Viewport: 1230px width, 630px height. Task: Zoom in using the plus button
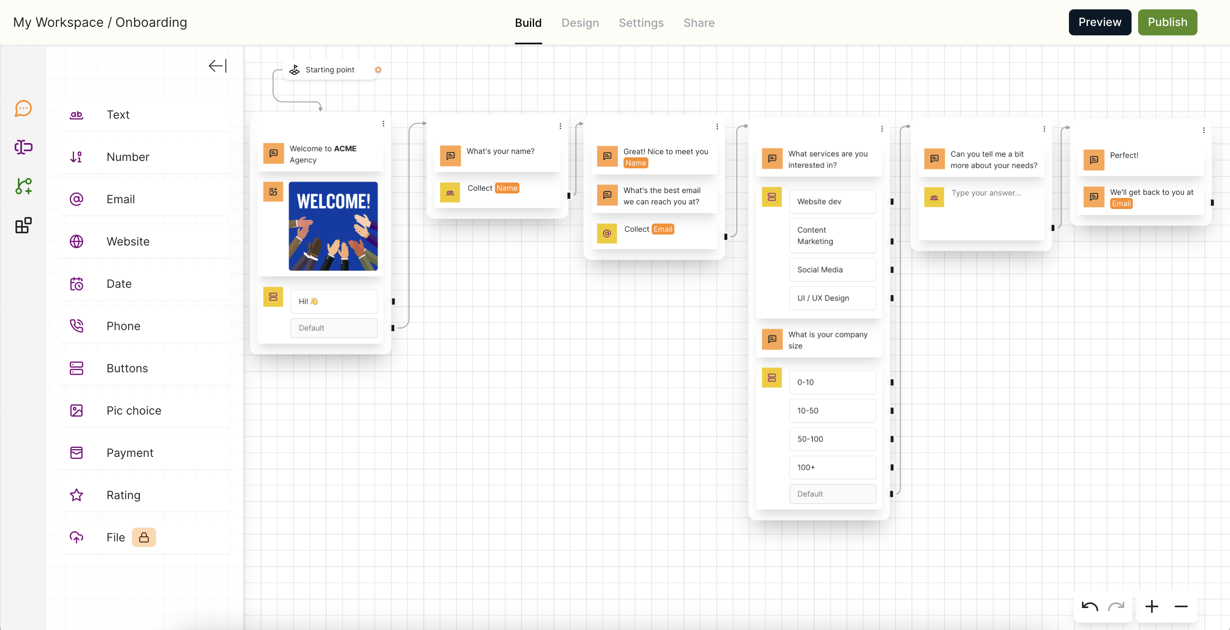(1151, 606)
